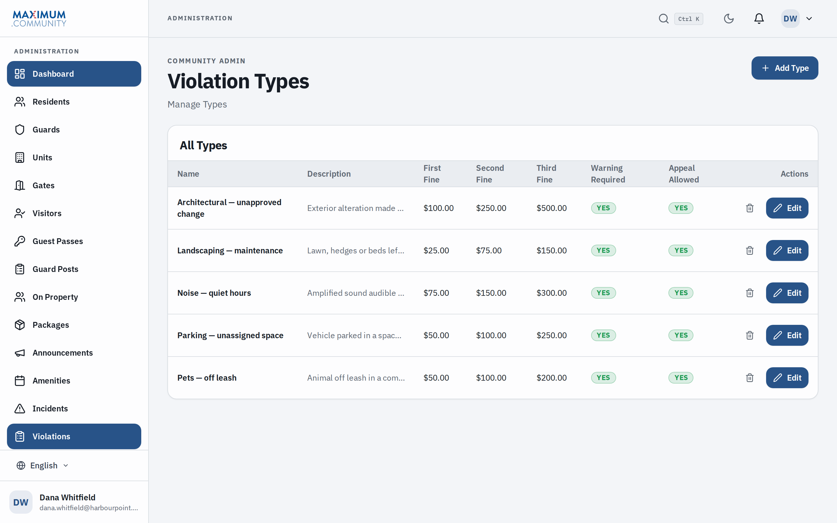This screenshot has width=837, height=523.
Task: Click the Maximum Community logo
Action: (39, 19)
